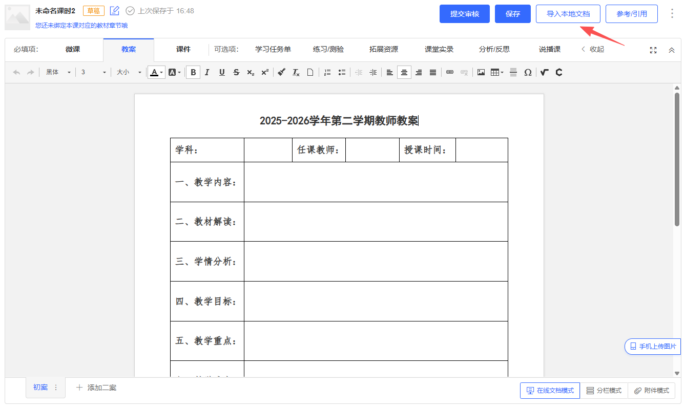Screen dimensions: 685x408
Task: Open the background color dropdown arrow
Action: click(180, 73)
